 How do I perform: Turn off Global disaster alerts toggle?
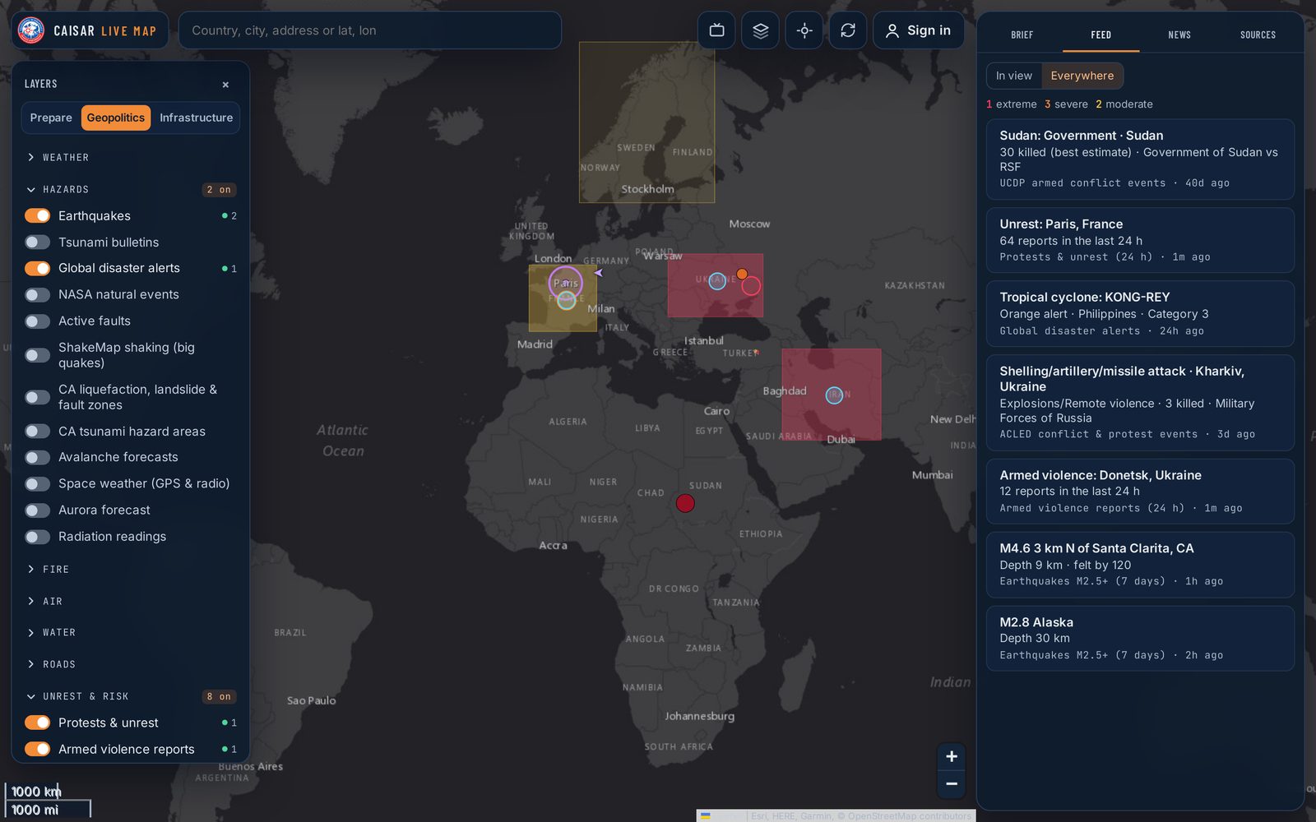tap(38, 268)
